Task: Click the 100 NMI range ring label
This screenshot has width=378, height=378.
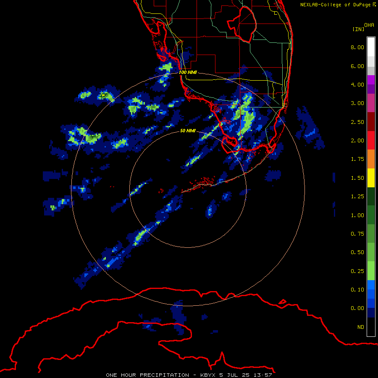Action: point(188,72)
